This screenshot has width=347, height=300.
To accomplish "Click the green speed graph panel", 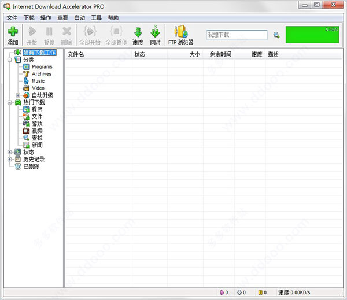I will click(312, 35).
